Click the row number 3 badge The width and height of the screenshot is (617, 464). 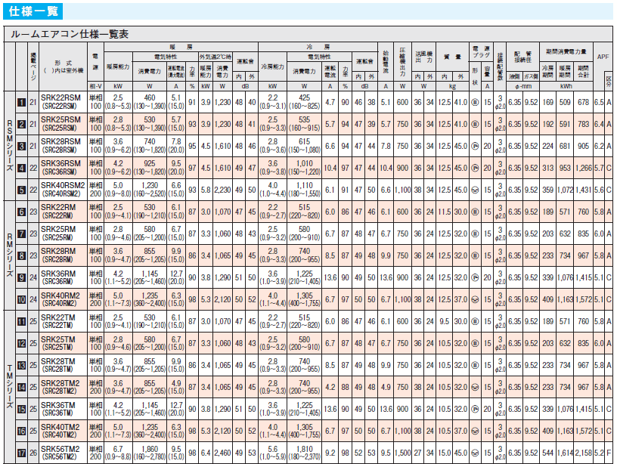click(22, 147)
